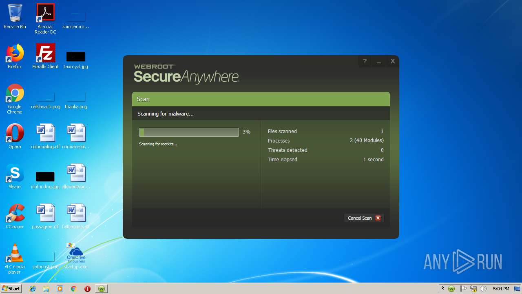Launch the Opera desktop shortcut
Screen dimensions: 522x294
[x=15, y=136]
